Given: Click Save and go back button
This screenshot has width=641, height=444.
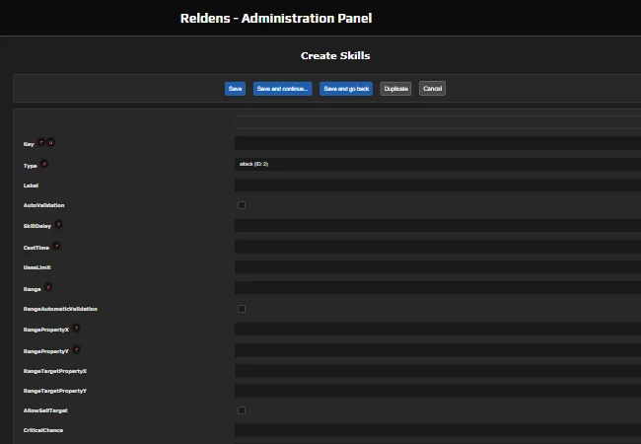Looking at the screenshot, I should pyautogui.click(x=346, y=89).
